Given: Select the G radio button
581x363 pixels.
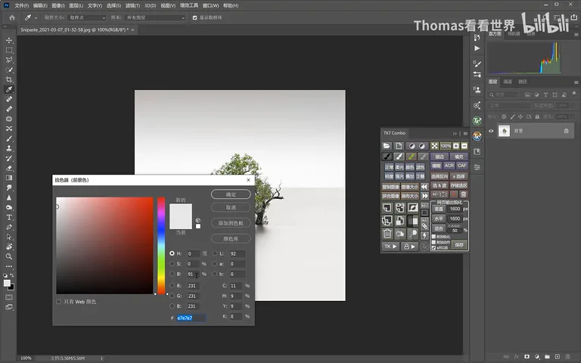Looking at the screenshot, I should click(x=172, y=296).
